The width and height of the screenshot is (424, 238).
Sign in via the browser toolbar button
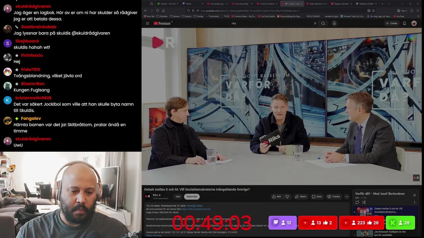[x=402, y=11]
